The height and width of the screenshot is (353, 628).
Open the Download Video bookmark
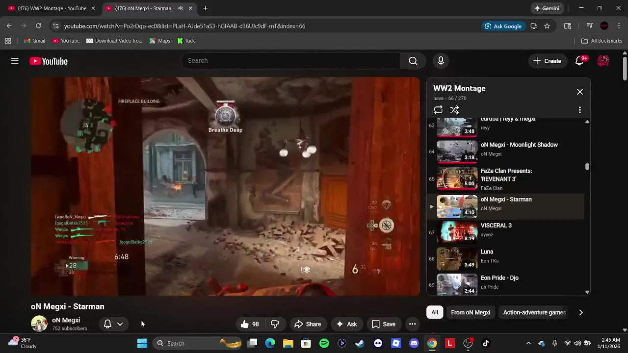click(114, 41)
